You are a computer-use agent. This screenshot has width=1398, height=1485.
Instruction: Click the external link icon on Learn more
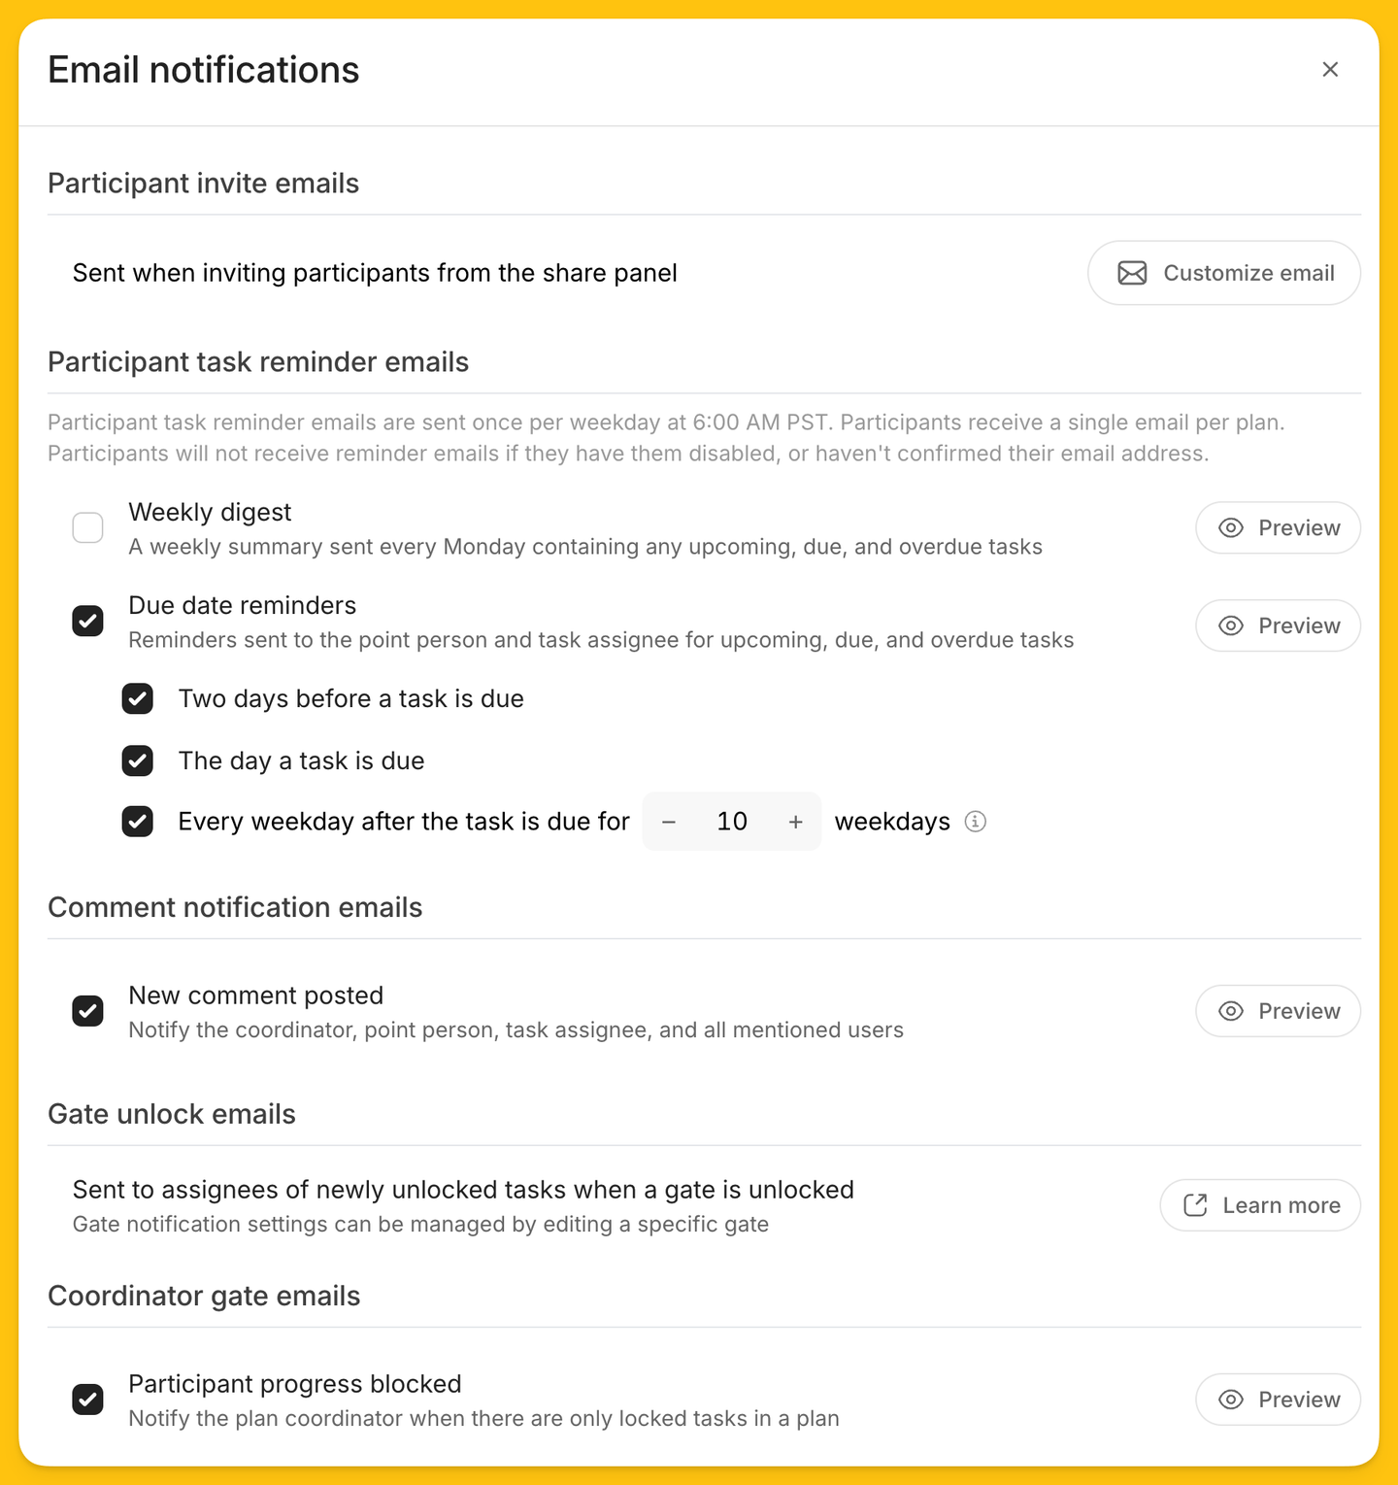pos(1195,1205)
